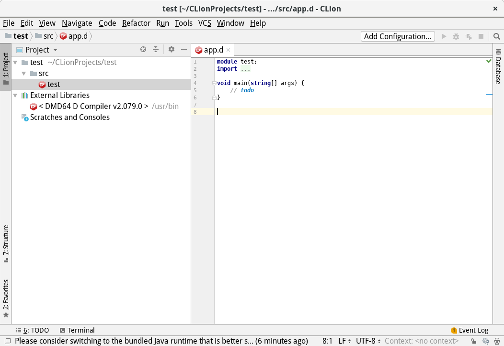Open LF line separator dropdown
The image size is (504, 346).
tap(344, 341)
